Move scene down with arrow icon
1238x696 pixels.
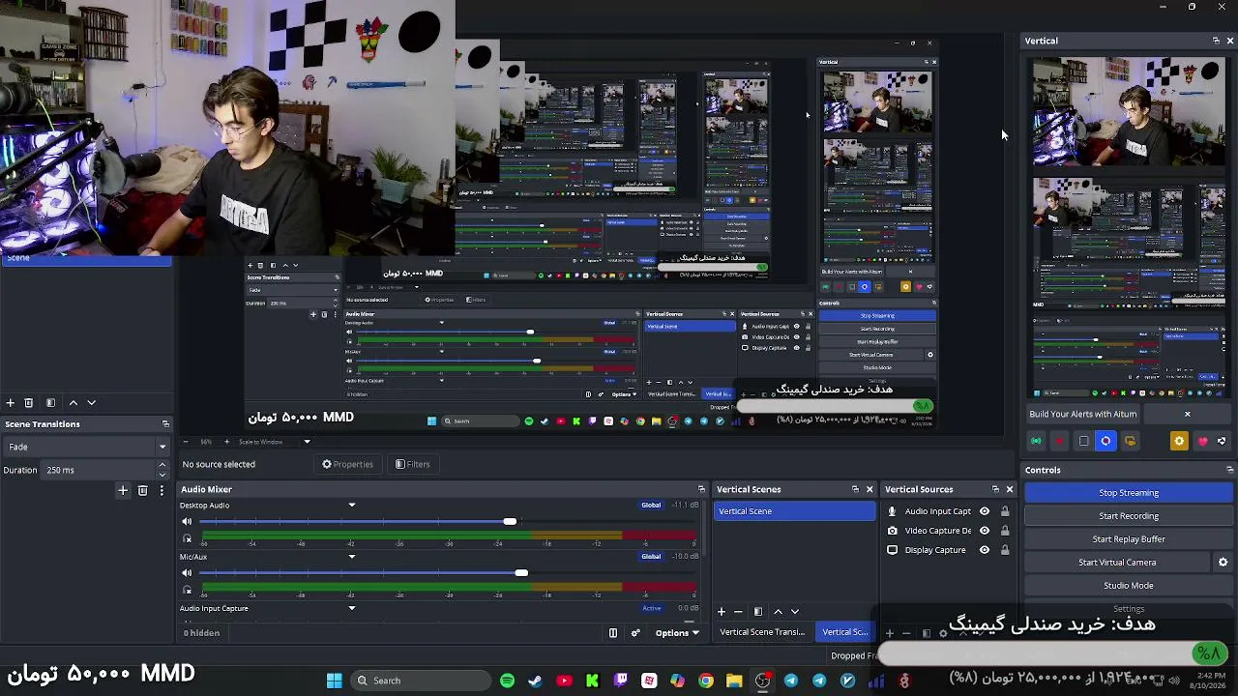click(x=92, y=402)
